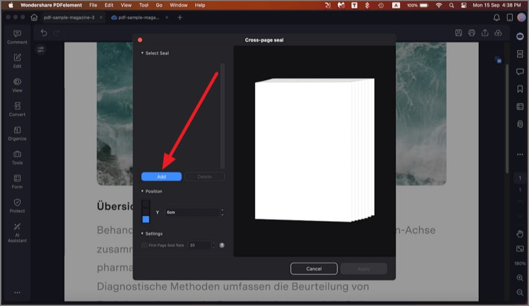Click the seal list scrollbar
The image size is (529, 306).
coord(222,115)
